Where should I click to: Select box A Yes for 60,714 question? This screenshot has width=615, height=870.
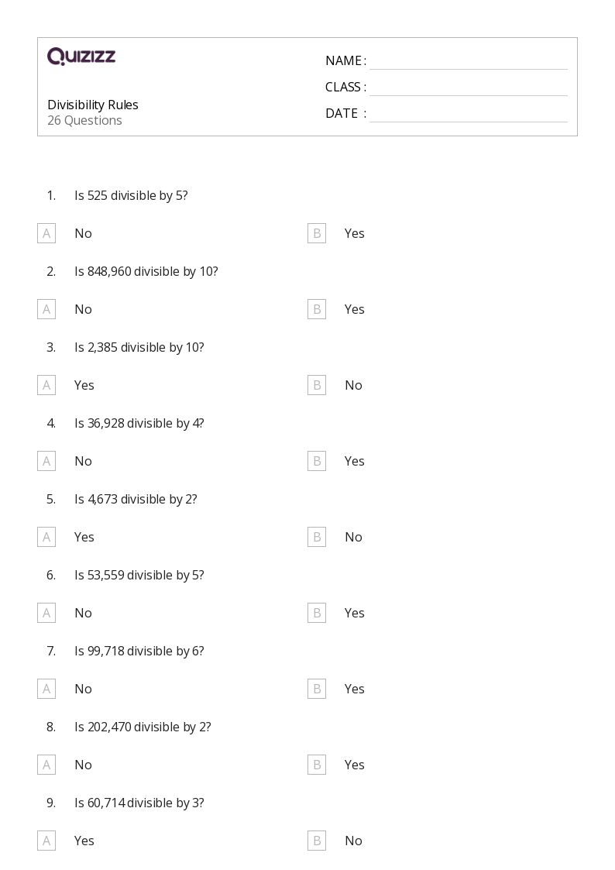coord(46,841)
